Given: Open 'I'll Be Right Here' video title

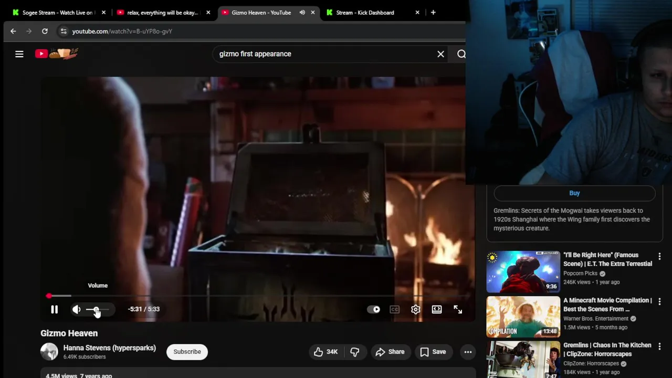Looking at the screenshot, I should point(607,259).
